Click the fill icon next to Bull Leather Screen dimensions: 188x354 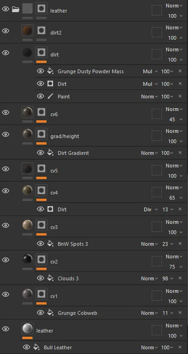pos(36,347)
